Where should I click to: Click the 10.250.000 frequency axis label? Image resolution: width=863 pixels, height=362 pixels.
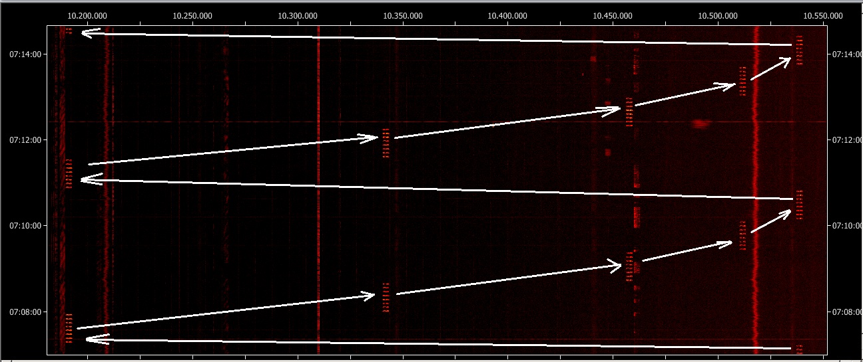[193, 15]
